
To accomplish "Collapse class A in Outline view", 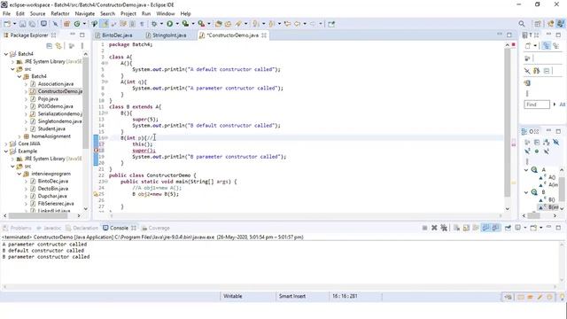I will (x=526, y=170).
